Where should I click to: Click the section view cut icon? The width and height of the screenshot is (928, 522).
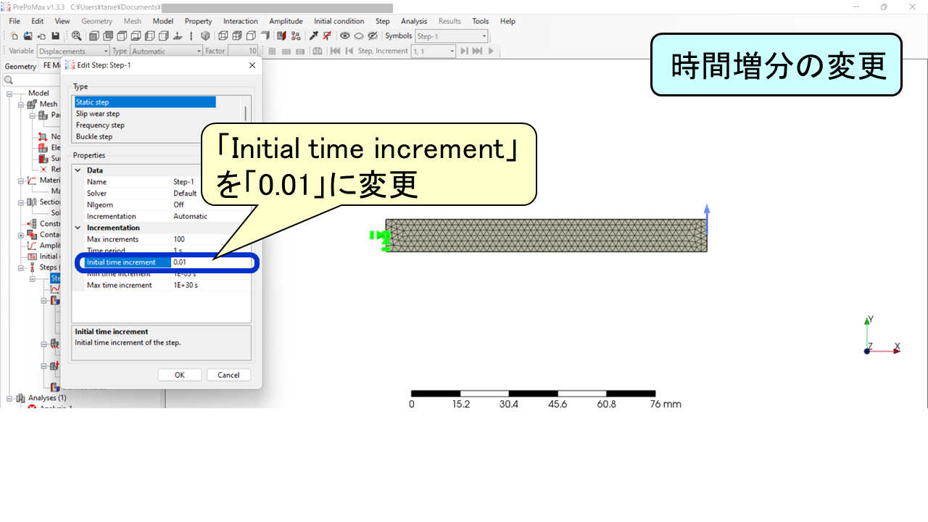coord(281,36)
